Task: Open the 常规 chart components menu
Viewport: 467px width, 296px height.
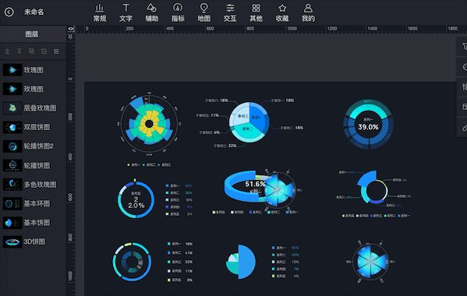Action: (x=100, y=12)
